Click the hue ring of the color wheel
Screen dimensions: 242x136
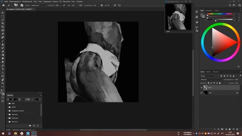(x=221, y=24)
